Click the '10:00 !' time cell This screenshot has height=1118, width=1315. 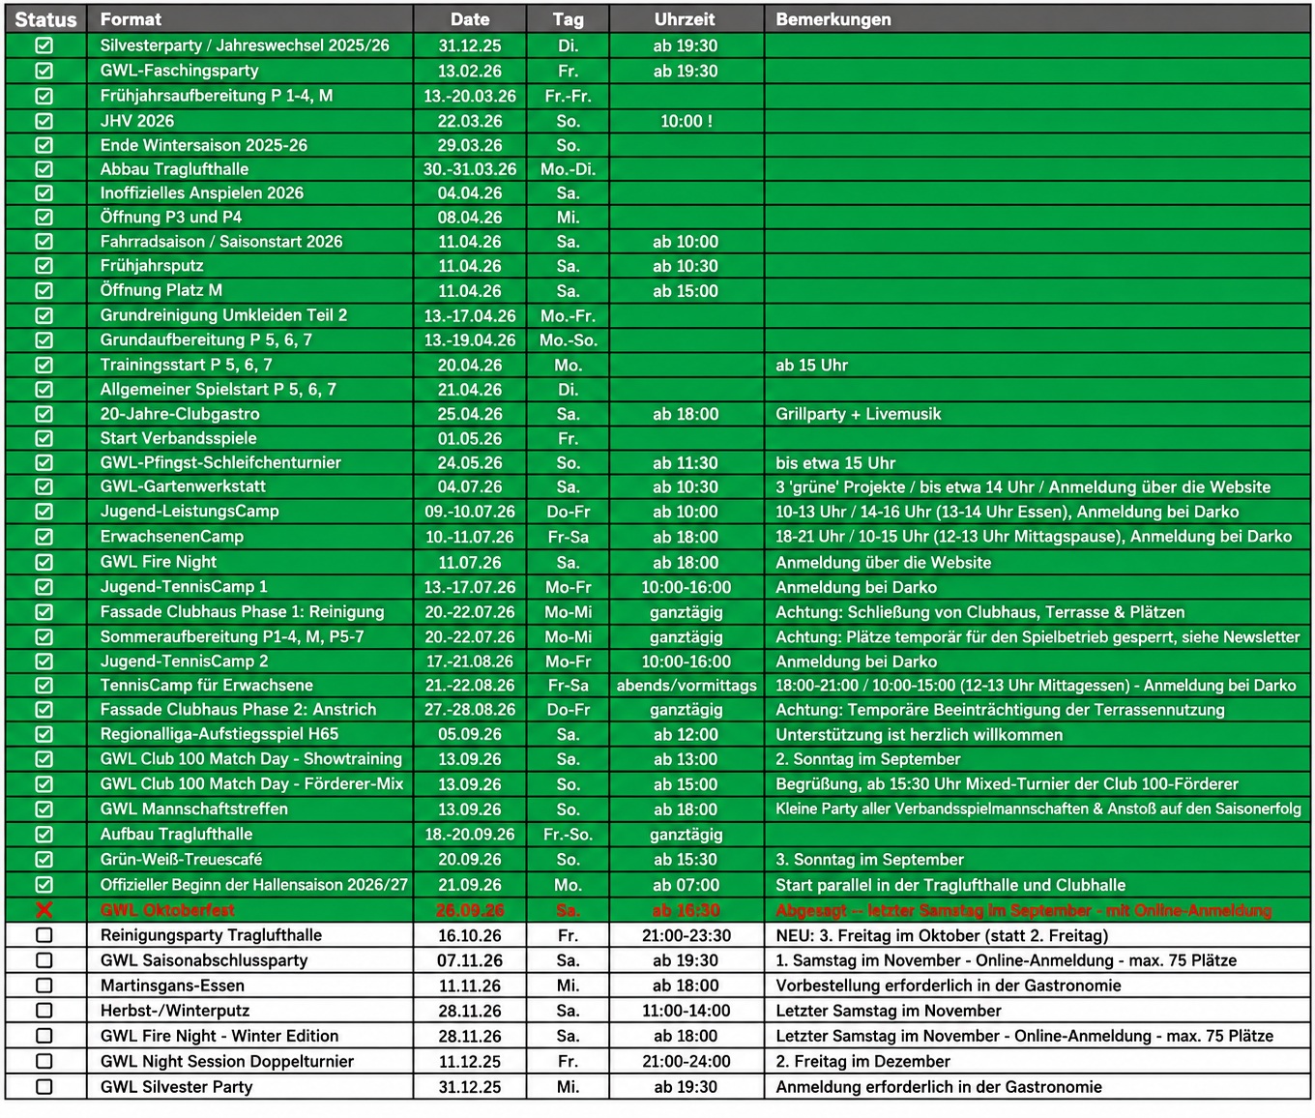click(x=687, y=121)
